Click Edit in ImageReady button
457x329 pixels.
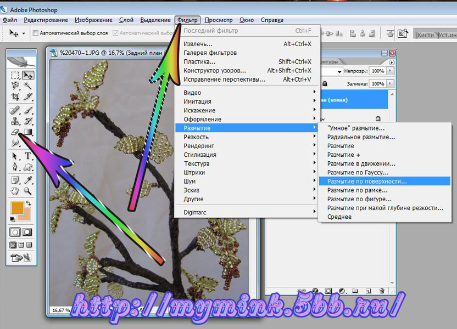pos(20,258)
